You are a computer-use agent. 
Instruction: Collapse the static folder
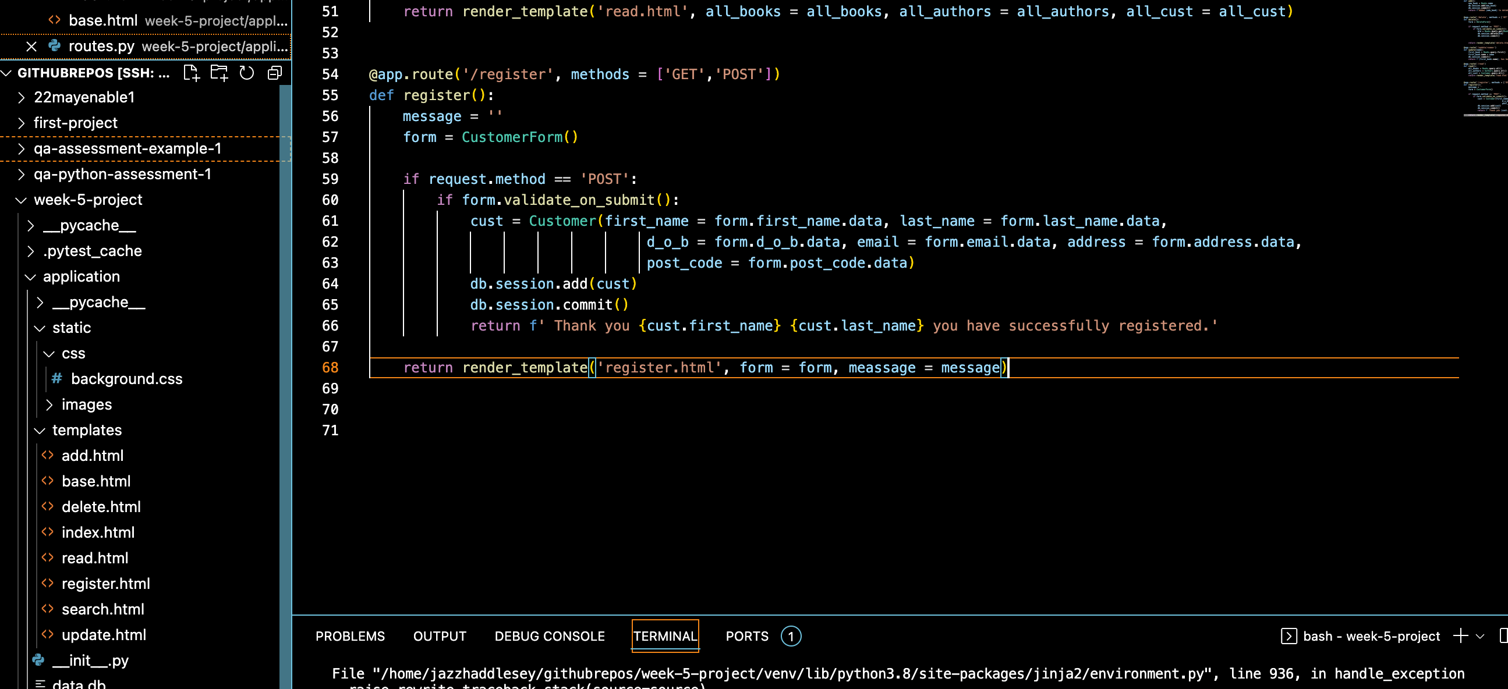click(x=40, y=328)
